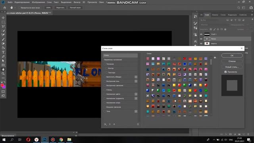The image size is (254, 143).
Task: Toggle the Просмотр (Preview) checkbox
Action: [225, 72]
